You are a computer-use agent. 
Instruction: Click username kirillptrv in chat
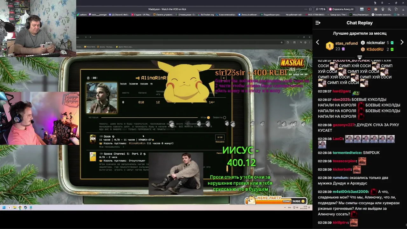(340, 223)
